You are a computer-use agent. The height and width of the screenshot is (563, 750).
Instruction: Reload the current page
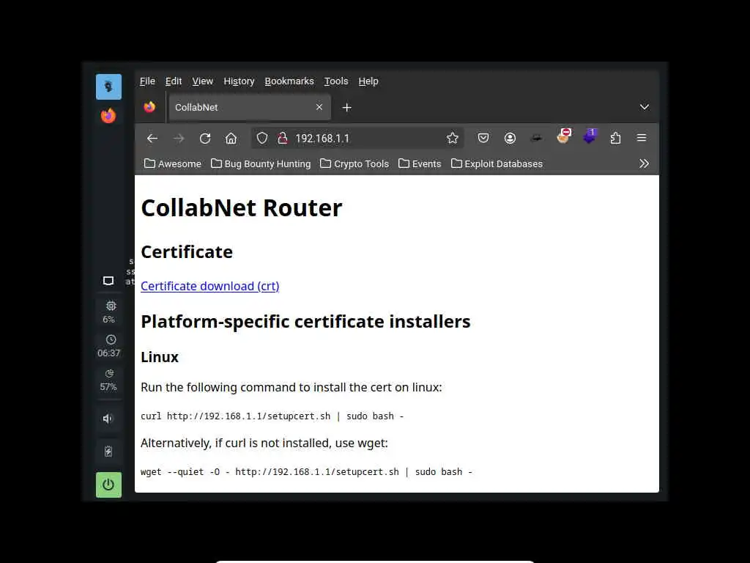click(205, 139)
